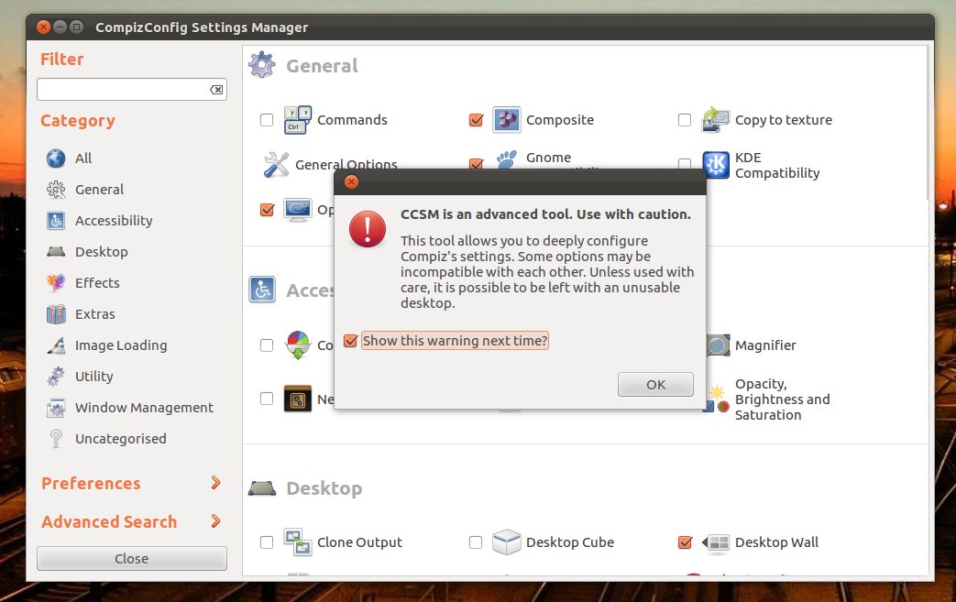Open the Clone Output plugin icon
The height and width of the screenshot is (602, 956).
point(298,542)
